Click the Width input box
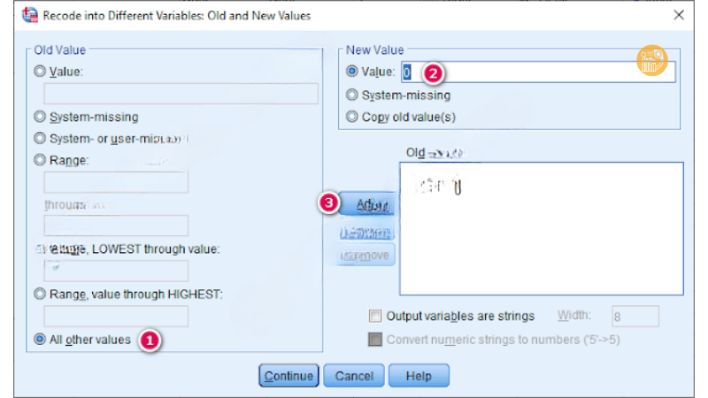This screenshot has height=398, width=708. [x=635, y=316]
